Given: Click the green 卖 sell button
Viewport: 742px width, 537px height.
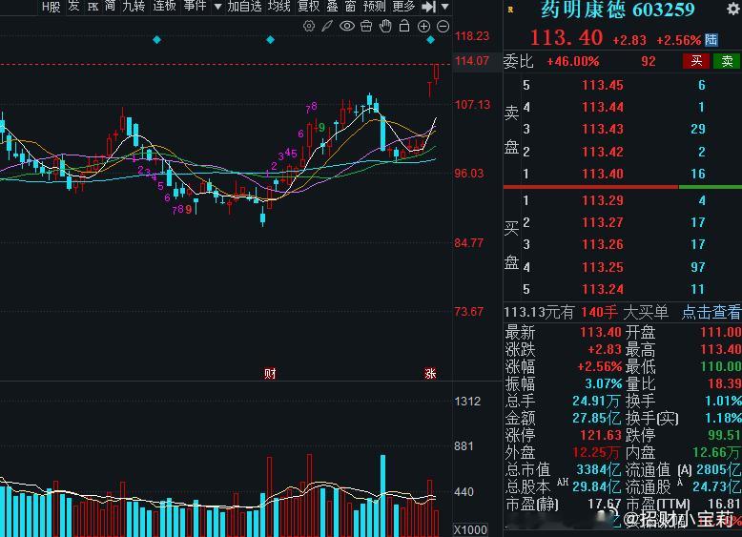Looking at the screenshot, I should (x=727, y=61).
